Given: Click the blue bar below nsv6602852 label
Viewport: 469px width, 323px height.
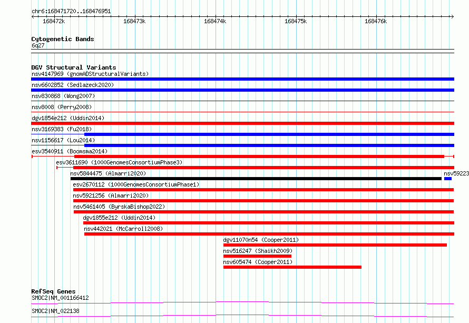Looking at the screenshot, I should (x=242, y=90).
